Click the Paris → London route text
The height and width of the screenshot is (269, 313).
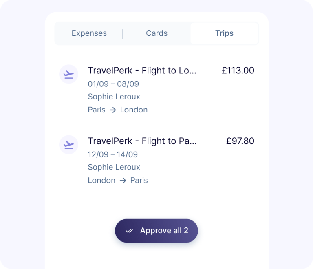click(x=118, y=110)
